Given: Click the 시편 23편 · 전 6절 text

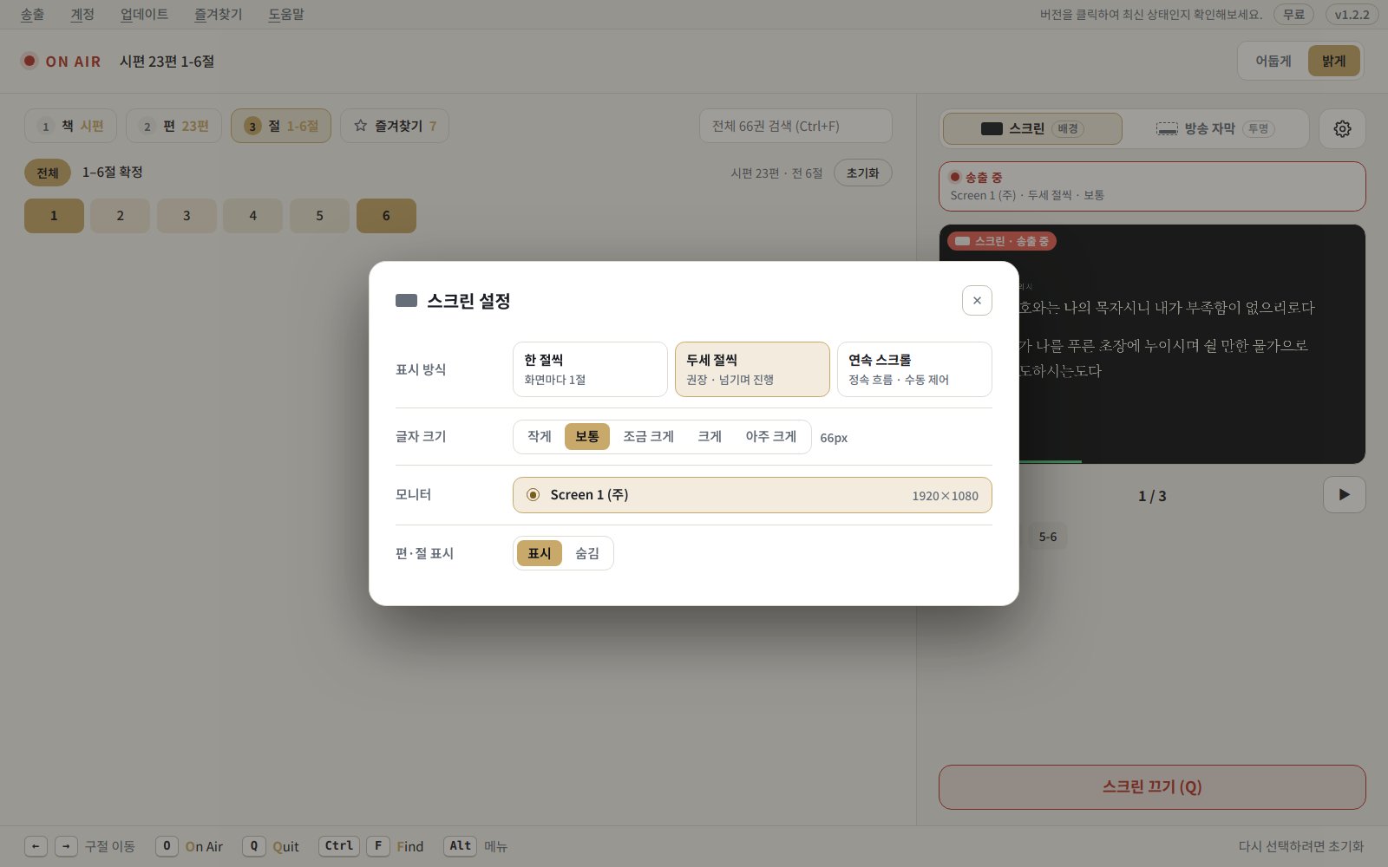Looking at the screenshot, I should tap(776, 173).
